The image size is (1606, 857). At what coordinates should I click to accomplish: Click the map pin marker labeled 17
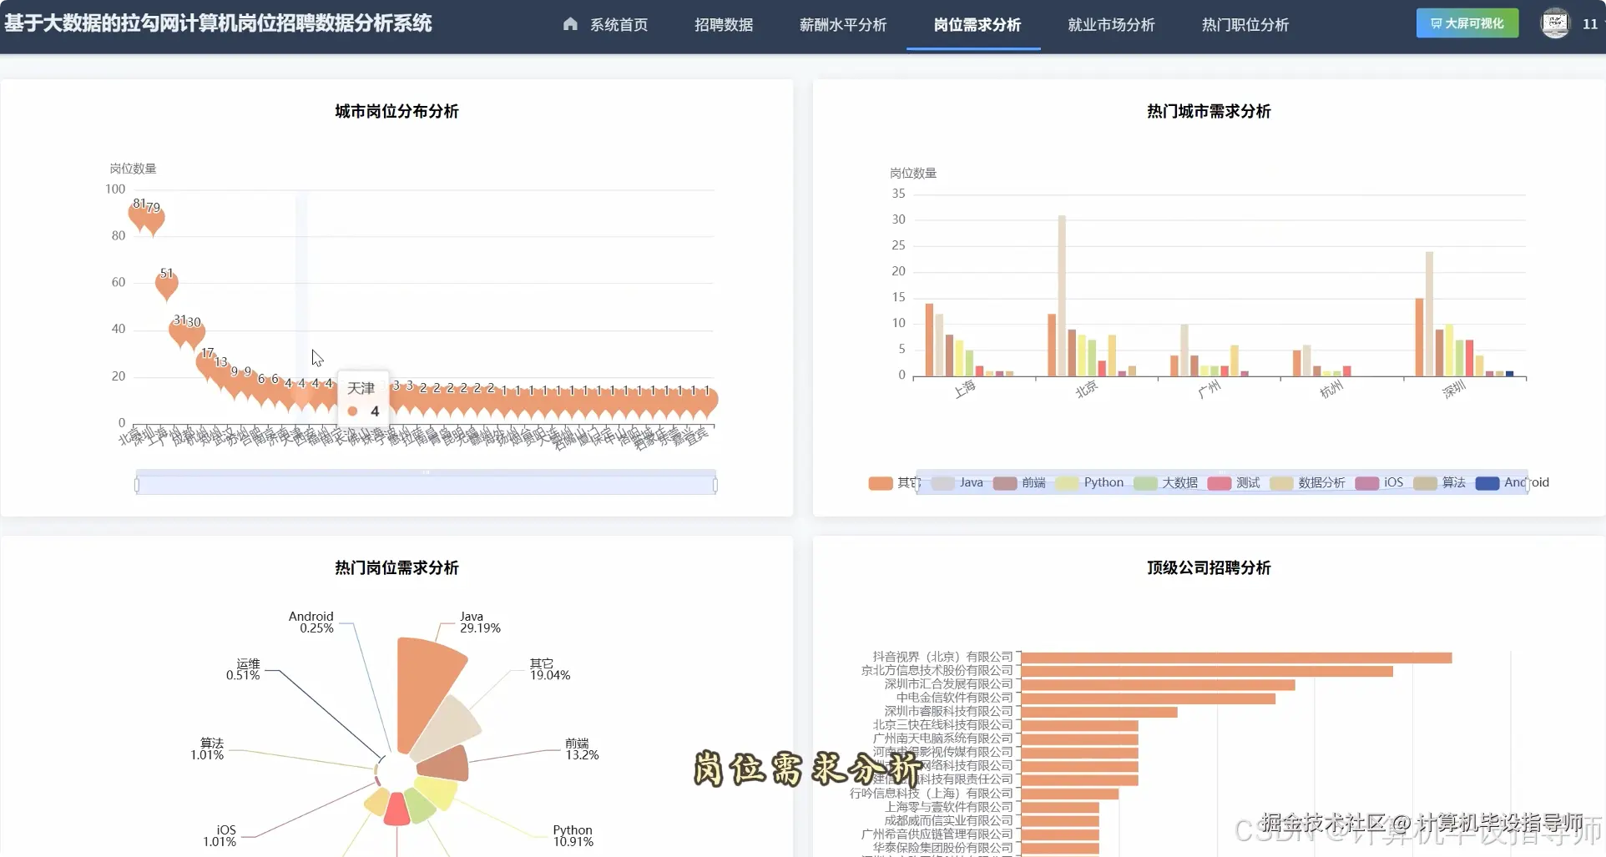[x=207, y=364]
